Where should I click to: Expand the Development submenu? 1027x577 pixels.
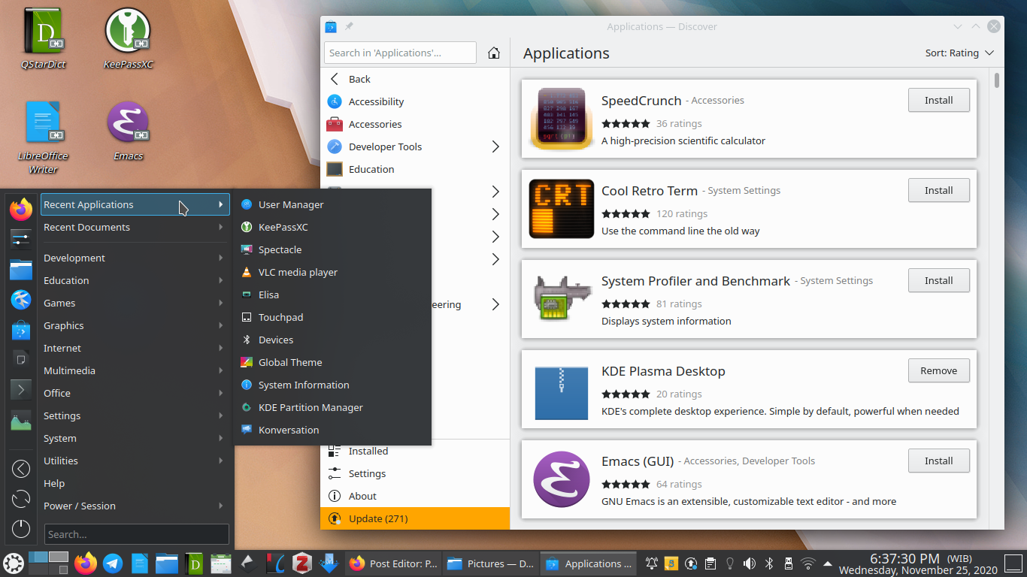pyautogui.click(x=135, y=258)
